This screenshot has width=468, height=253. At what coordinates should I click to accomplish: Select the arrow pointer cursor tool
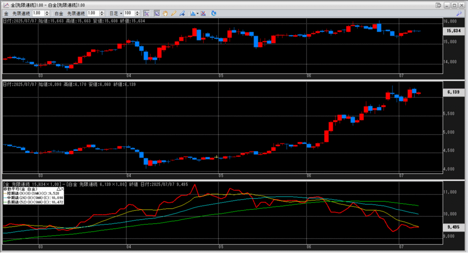157,14
